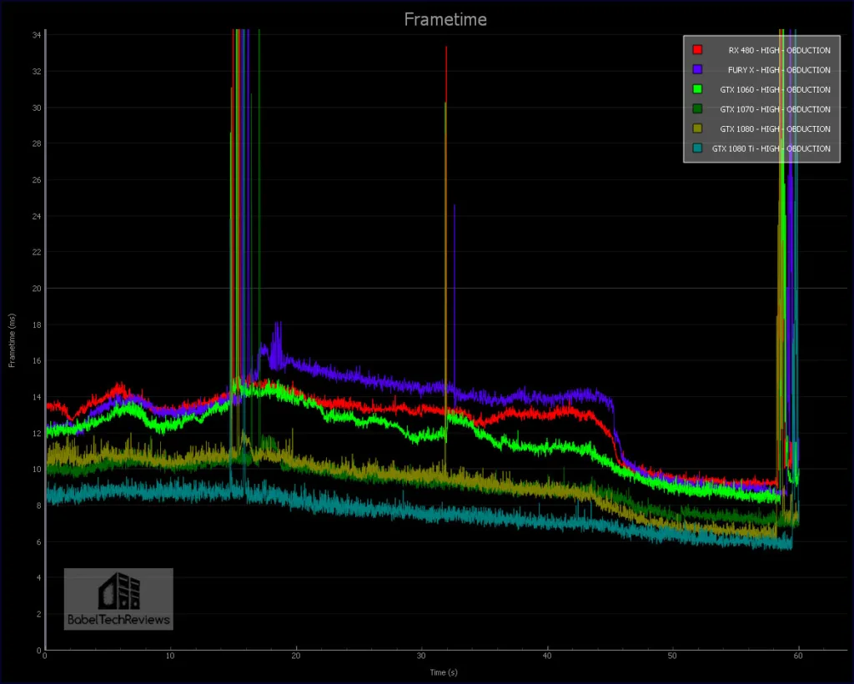This screenshot has height=684, width=854.
Task: Click the purple FURY X legend swatch
Action: coord(697,70)
